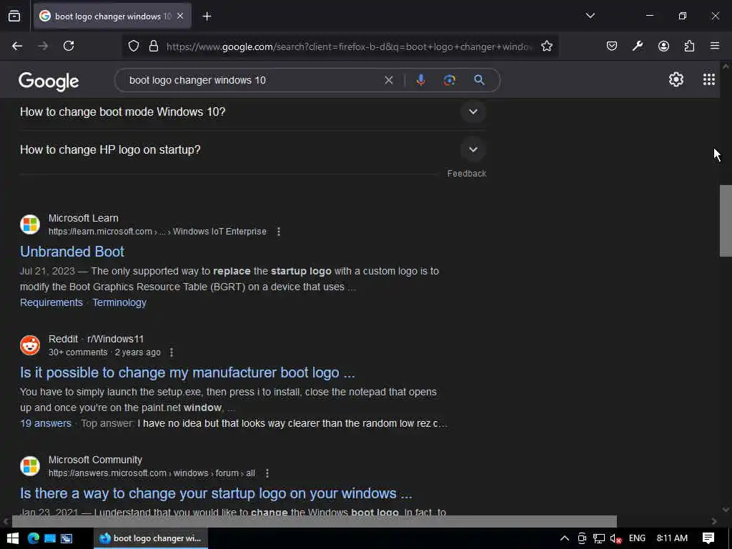
Task: Open the extensions puzzle icon
Action: click(x=689, y=46)
